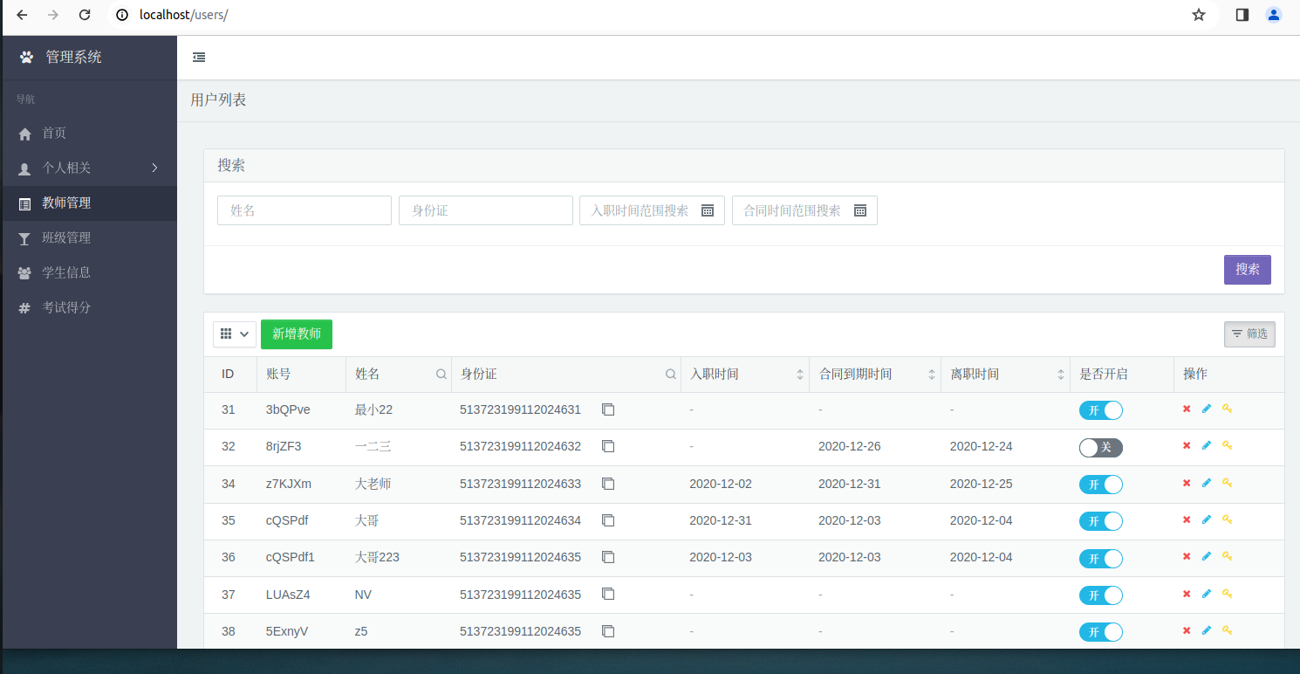Toggle enable switch for user NV
Viewport: 1300px width, 674px height.
pos(1101,595)
